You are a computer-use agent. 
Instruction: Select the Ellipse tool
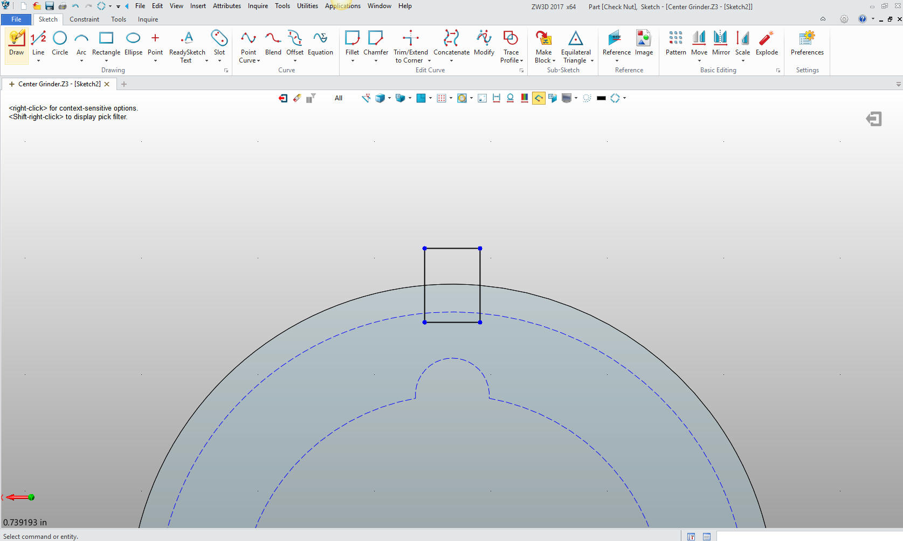133,44
